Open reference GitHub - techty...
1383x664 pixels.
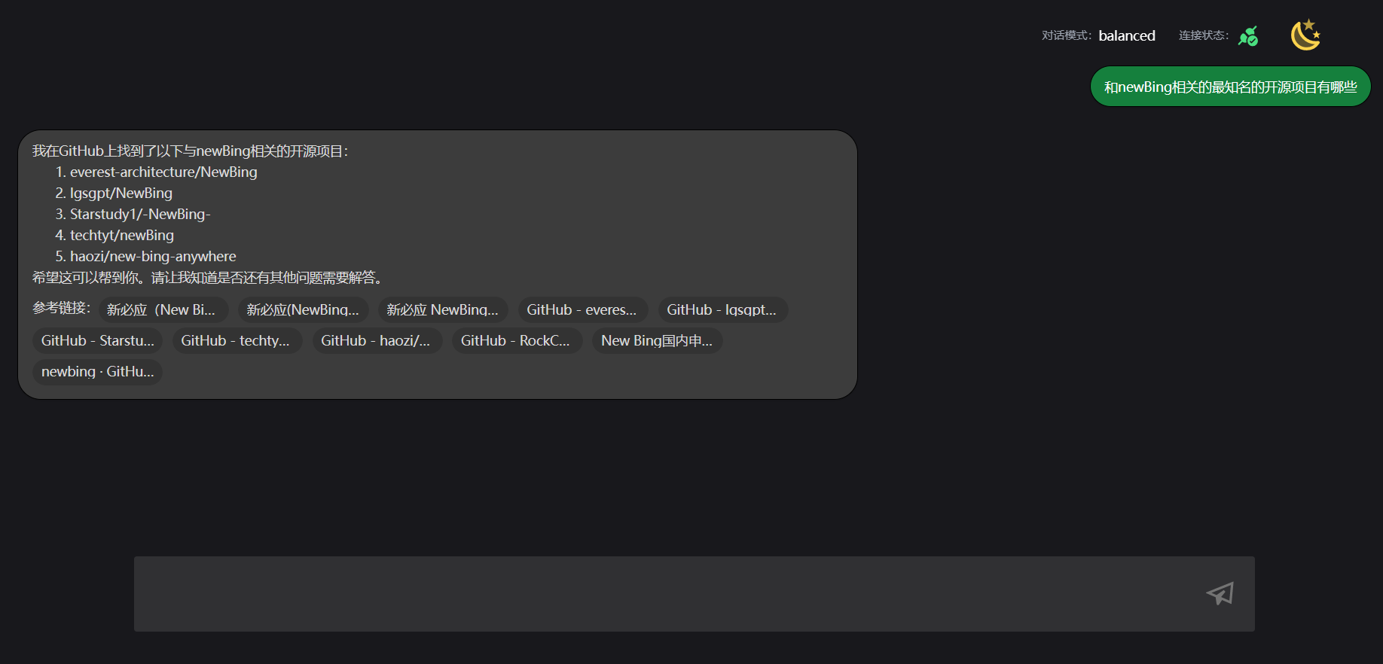click(237, 340)
